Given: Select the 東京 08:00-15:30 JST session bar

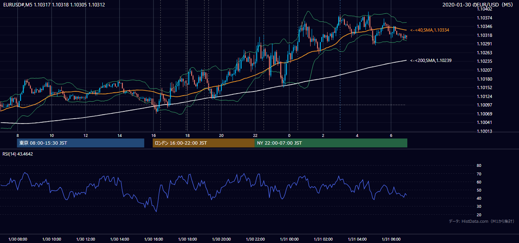Looking at the screenshot, I should (80, 143).
